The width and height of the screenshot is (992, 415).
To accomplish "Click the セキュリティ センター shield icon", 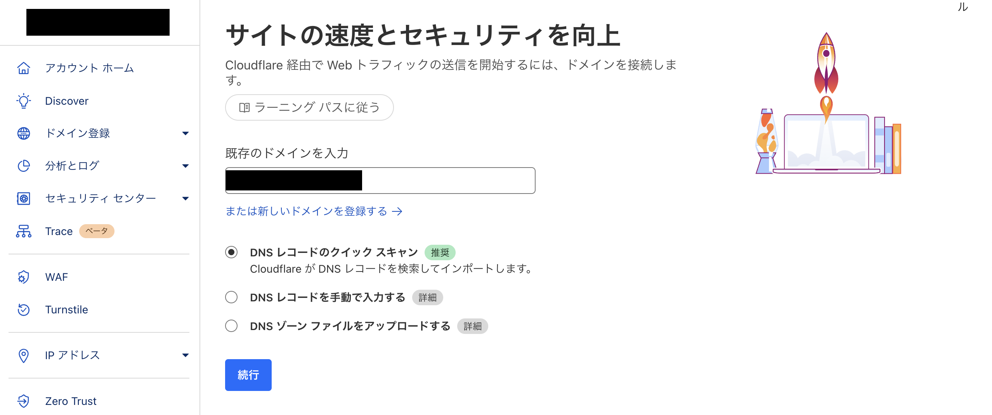I will [x=23, y=198].
